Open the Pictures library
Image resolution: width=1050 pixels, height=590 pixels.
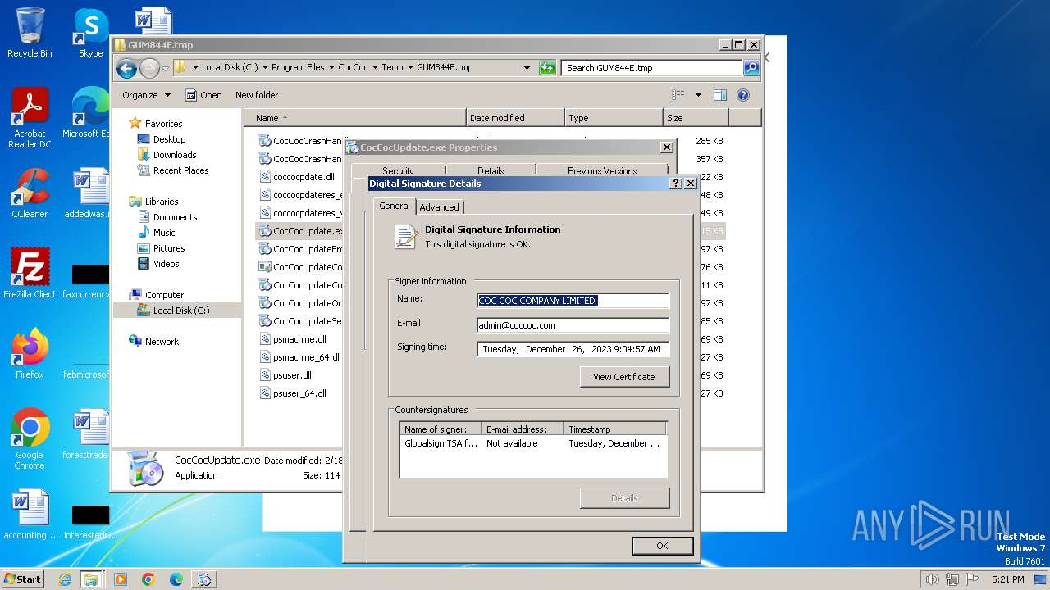(x=169, y=248)
